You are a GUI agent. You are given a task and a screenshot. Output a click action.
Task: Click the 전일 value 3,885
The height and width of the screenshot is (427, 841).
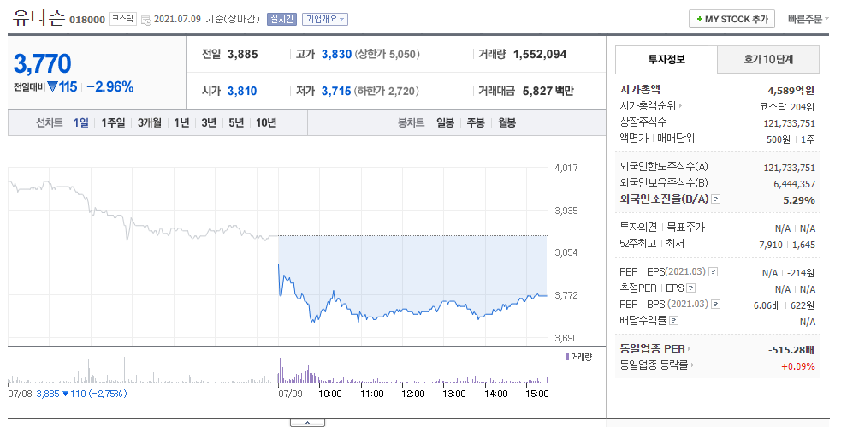tap(242, 54)
